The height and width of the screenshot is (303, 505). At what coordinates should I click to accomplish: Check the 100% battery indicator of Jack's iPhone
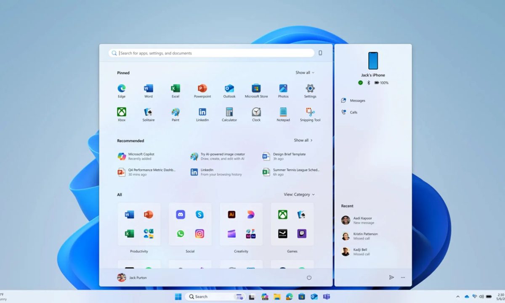[x=381, y=83]
